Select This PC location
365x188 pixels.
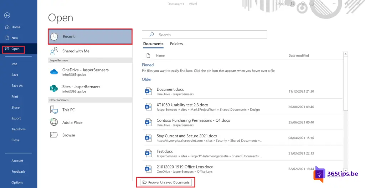click(90, 110)
